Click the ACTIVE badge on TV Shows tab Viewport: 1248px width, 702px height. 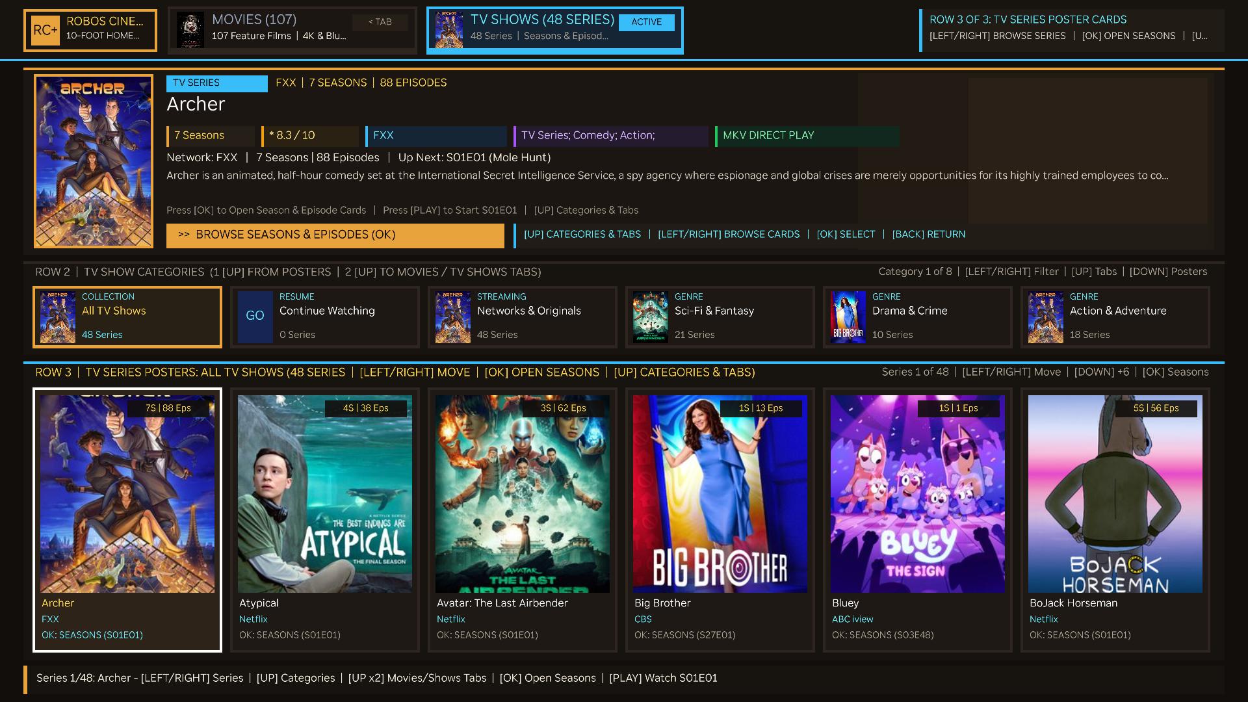(647, 22)
